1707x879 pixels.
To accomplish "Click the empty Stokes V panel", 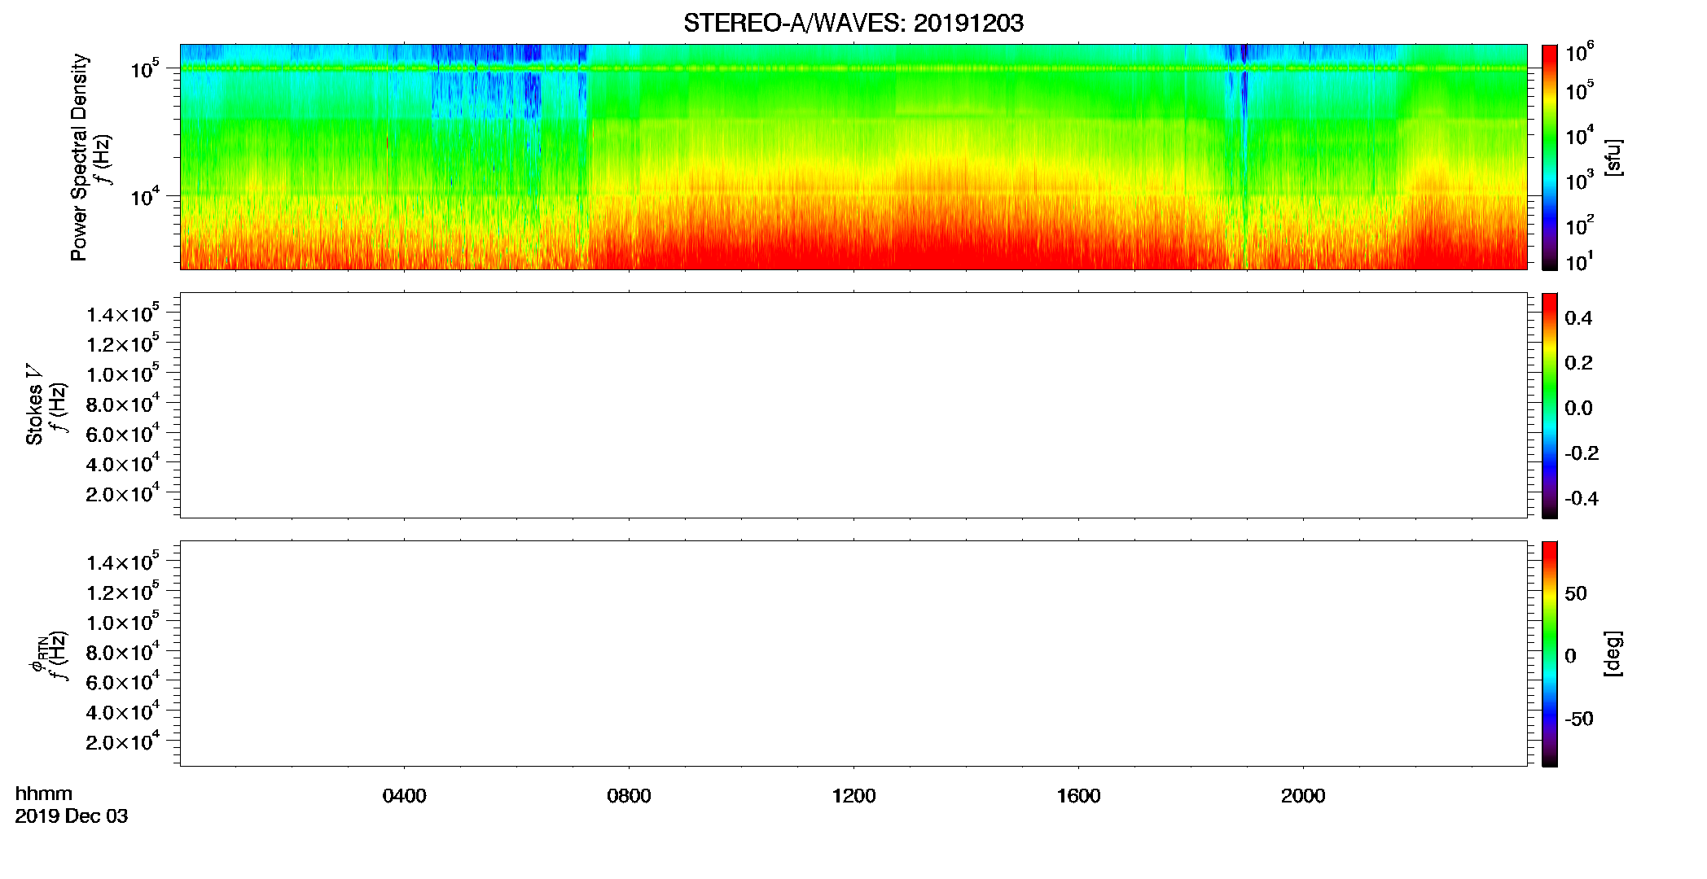I will coord(853,405).
